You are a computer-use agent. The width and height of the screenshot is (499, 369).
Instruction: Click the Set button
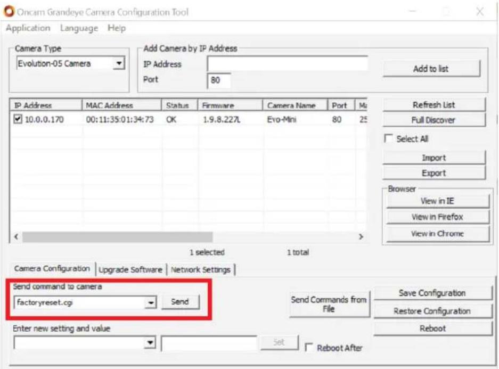(x=279, y=342)
